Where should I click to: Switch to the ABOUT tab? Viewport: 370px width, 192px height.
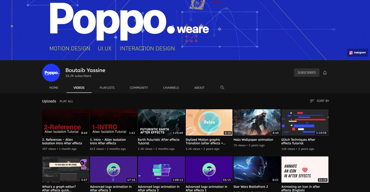199,88
